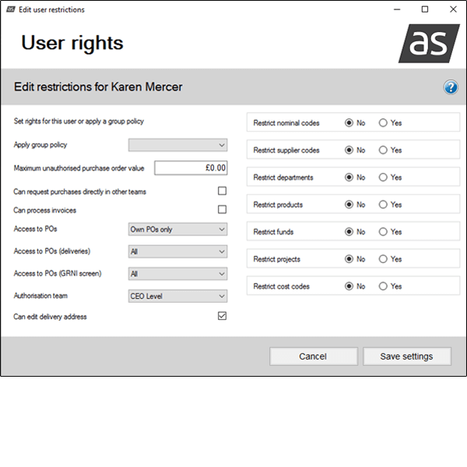Select Yes for Restrict cost codes

(x=383, y=286)
